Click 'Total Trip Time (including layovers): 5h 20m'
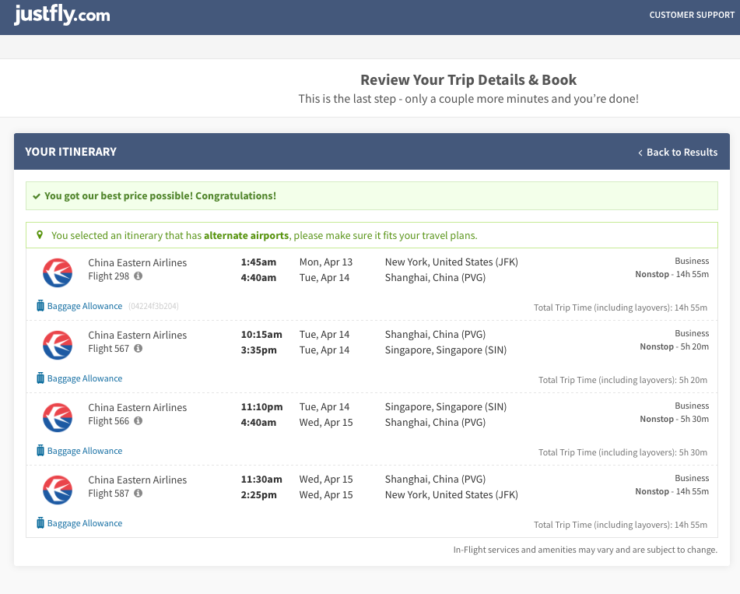740x594 pixels. coord(623,380)
